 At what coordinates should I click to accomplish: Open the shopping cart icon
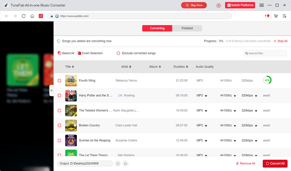coord(276,16)
